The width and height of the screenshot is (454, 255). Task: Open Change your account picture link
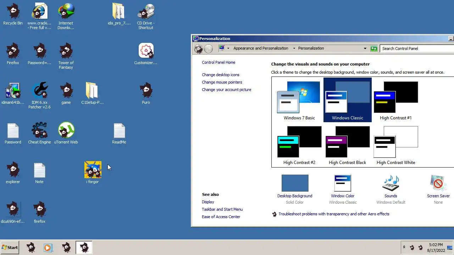(x=227, y=90)
